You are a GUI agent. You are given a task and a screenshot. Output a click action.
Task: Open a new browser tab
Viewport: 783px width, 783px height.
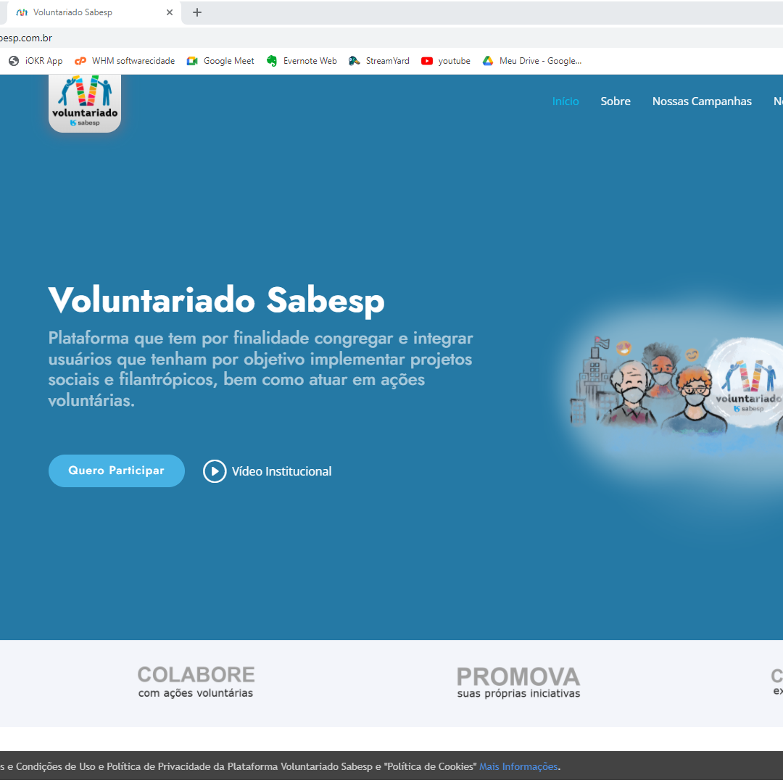[x=197, y=12]
